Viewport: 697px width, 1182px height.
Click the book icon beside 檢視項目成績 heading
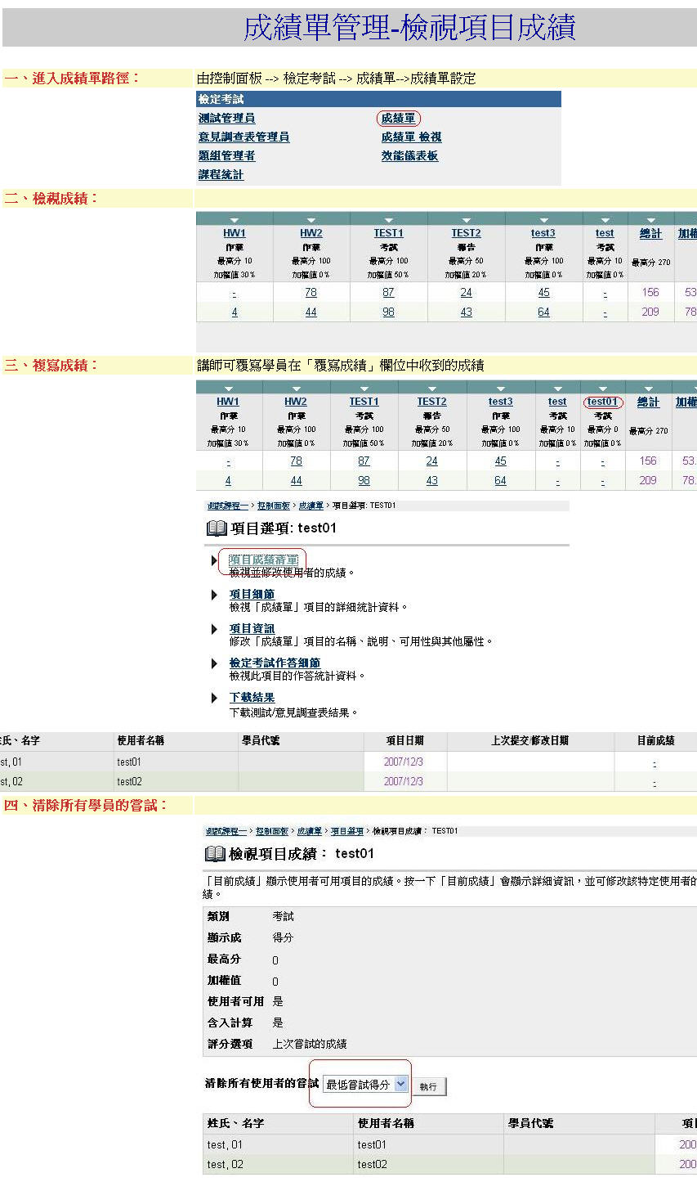214,854
